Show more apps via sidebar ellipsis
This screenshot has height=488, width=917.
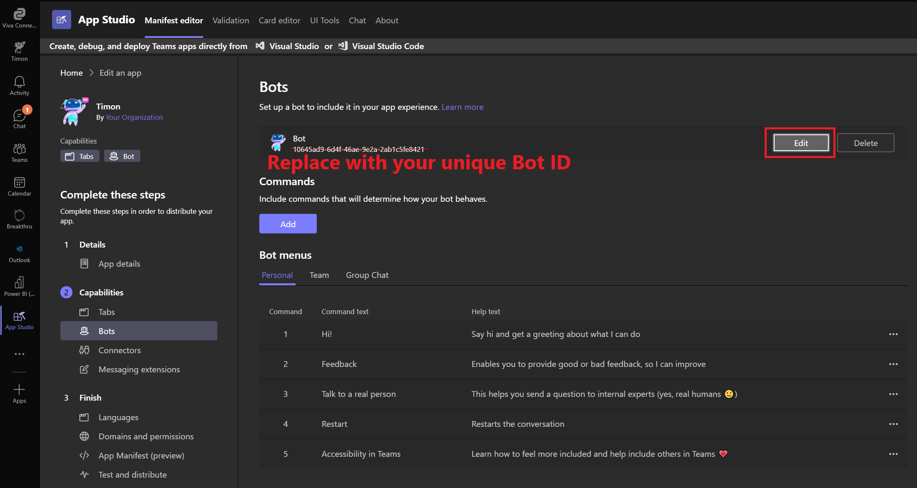pos(20,354)
